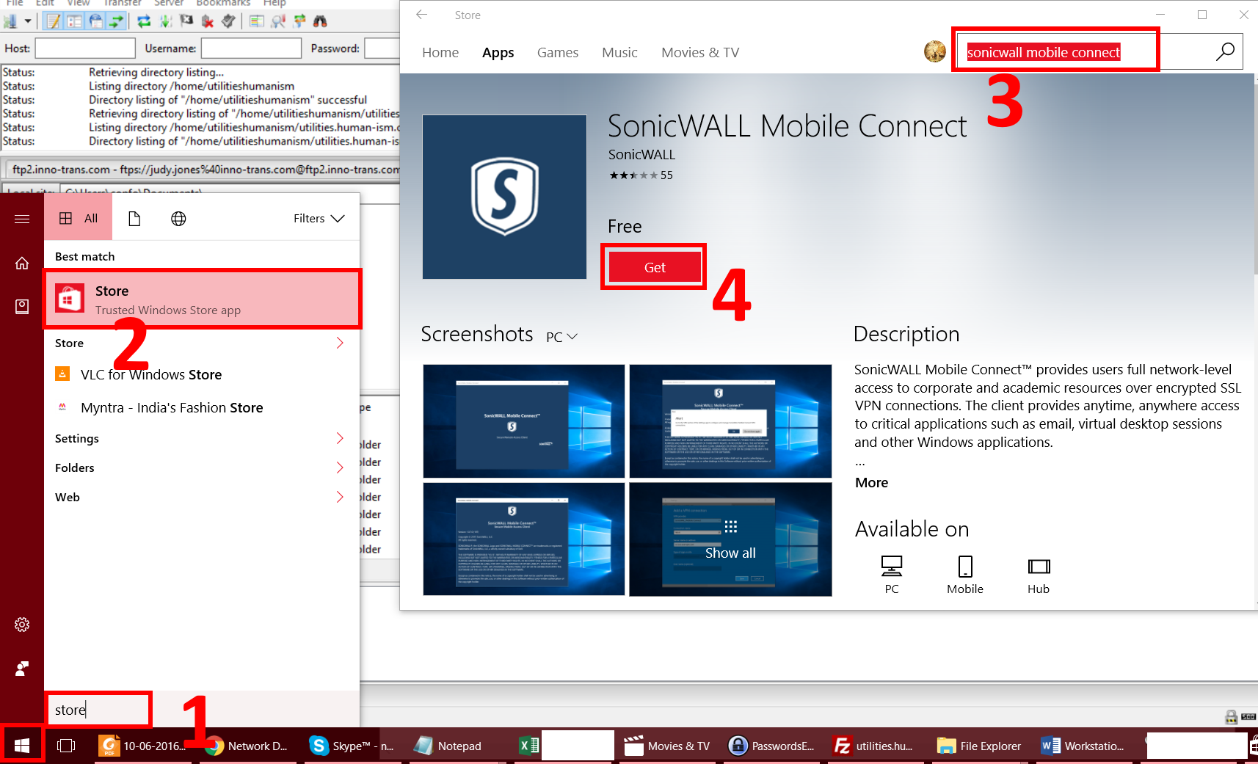Click the star rating for SonicWALL Mobile Connect

[x=632, y=175]
